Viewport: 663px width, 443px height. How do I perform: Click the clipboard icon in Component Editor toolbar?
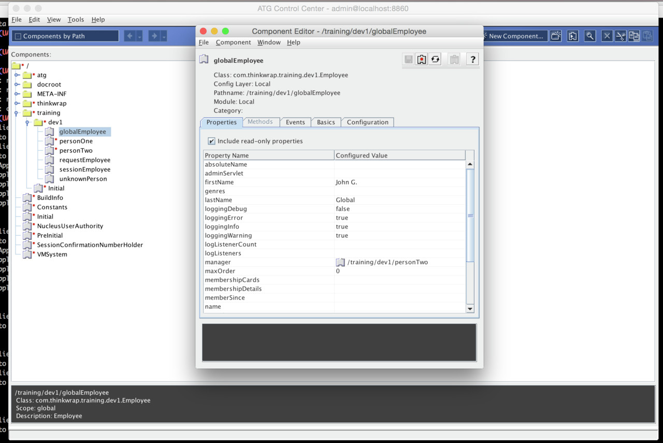tap(454, 60)
